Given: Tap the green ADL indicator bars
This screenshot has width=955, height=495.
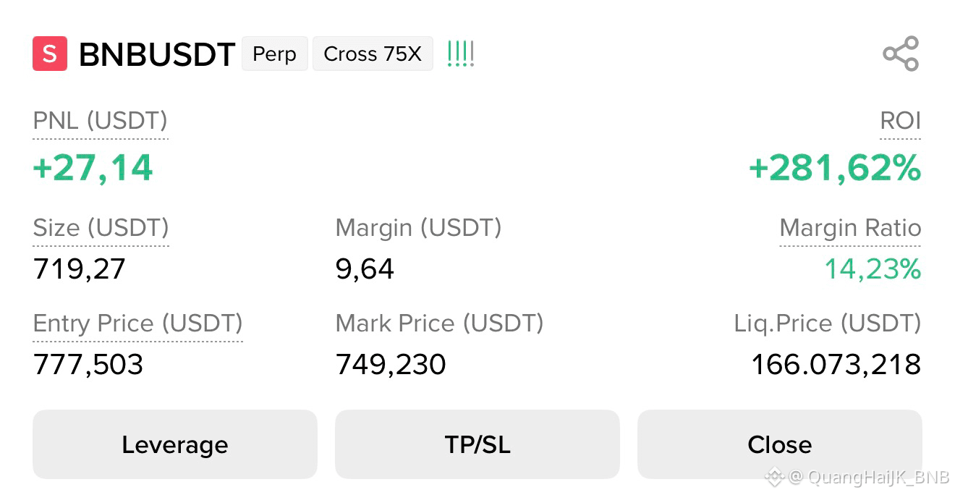Looking at the screenshot, I should [461, 54].
